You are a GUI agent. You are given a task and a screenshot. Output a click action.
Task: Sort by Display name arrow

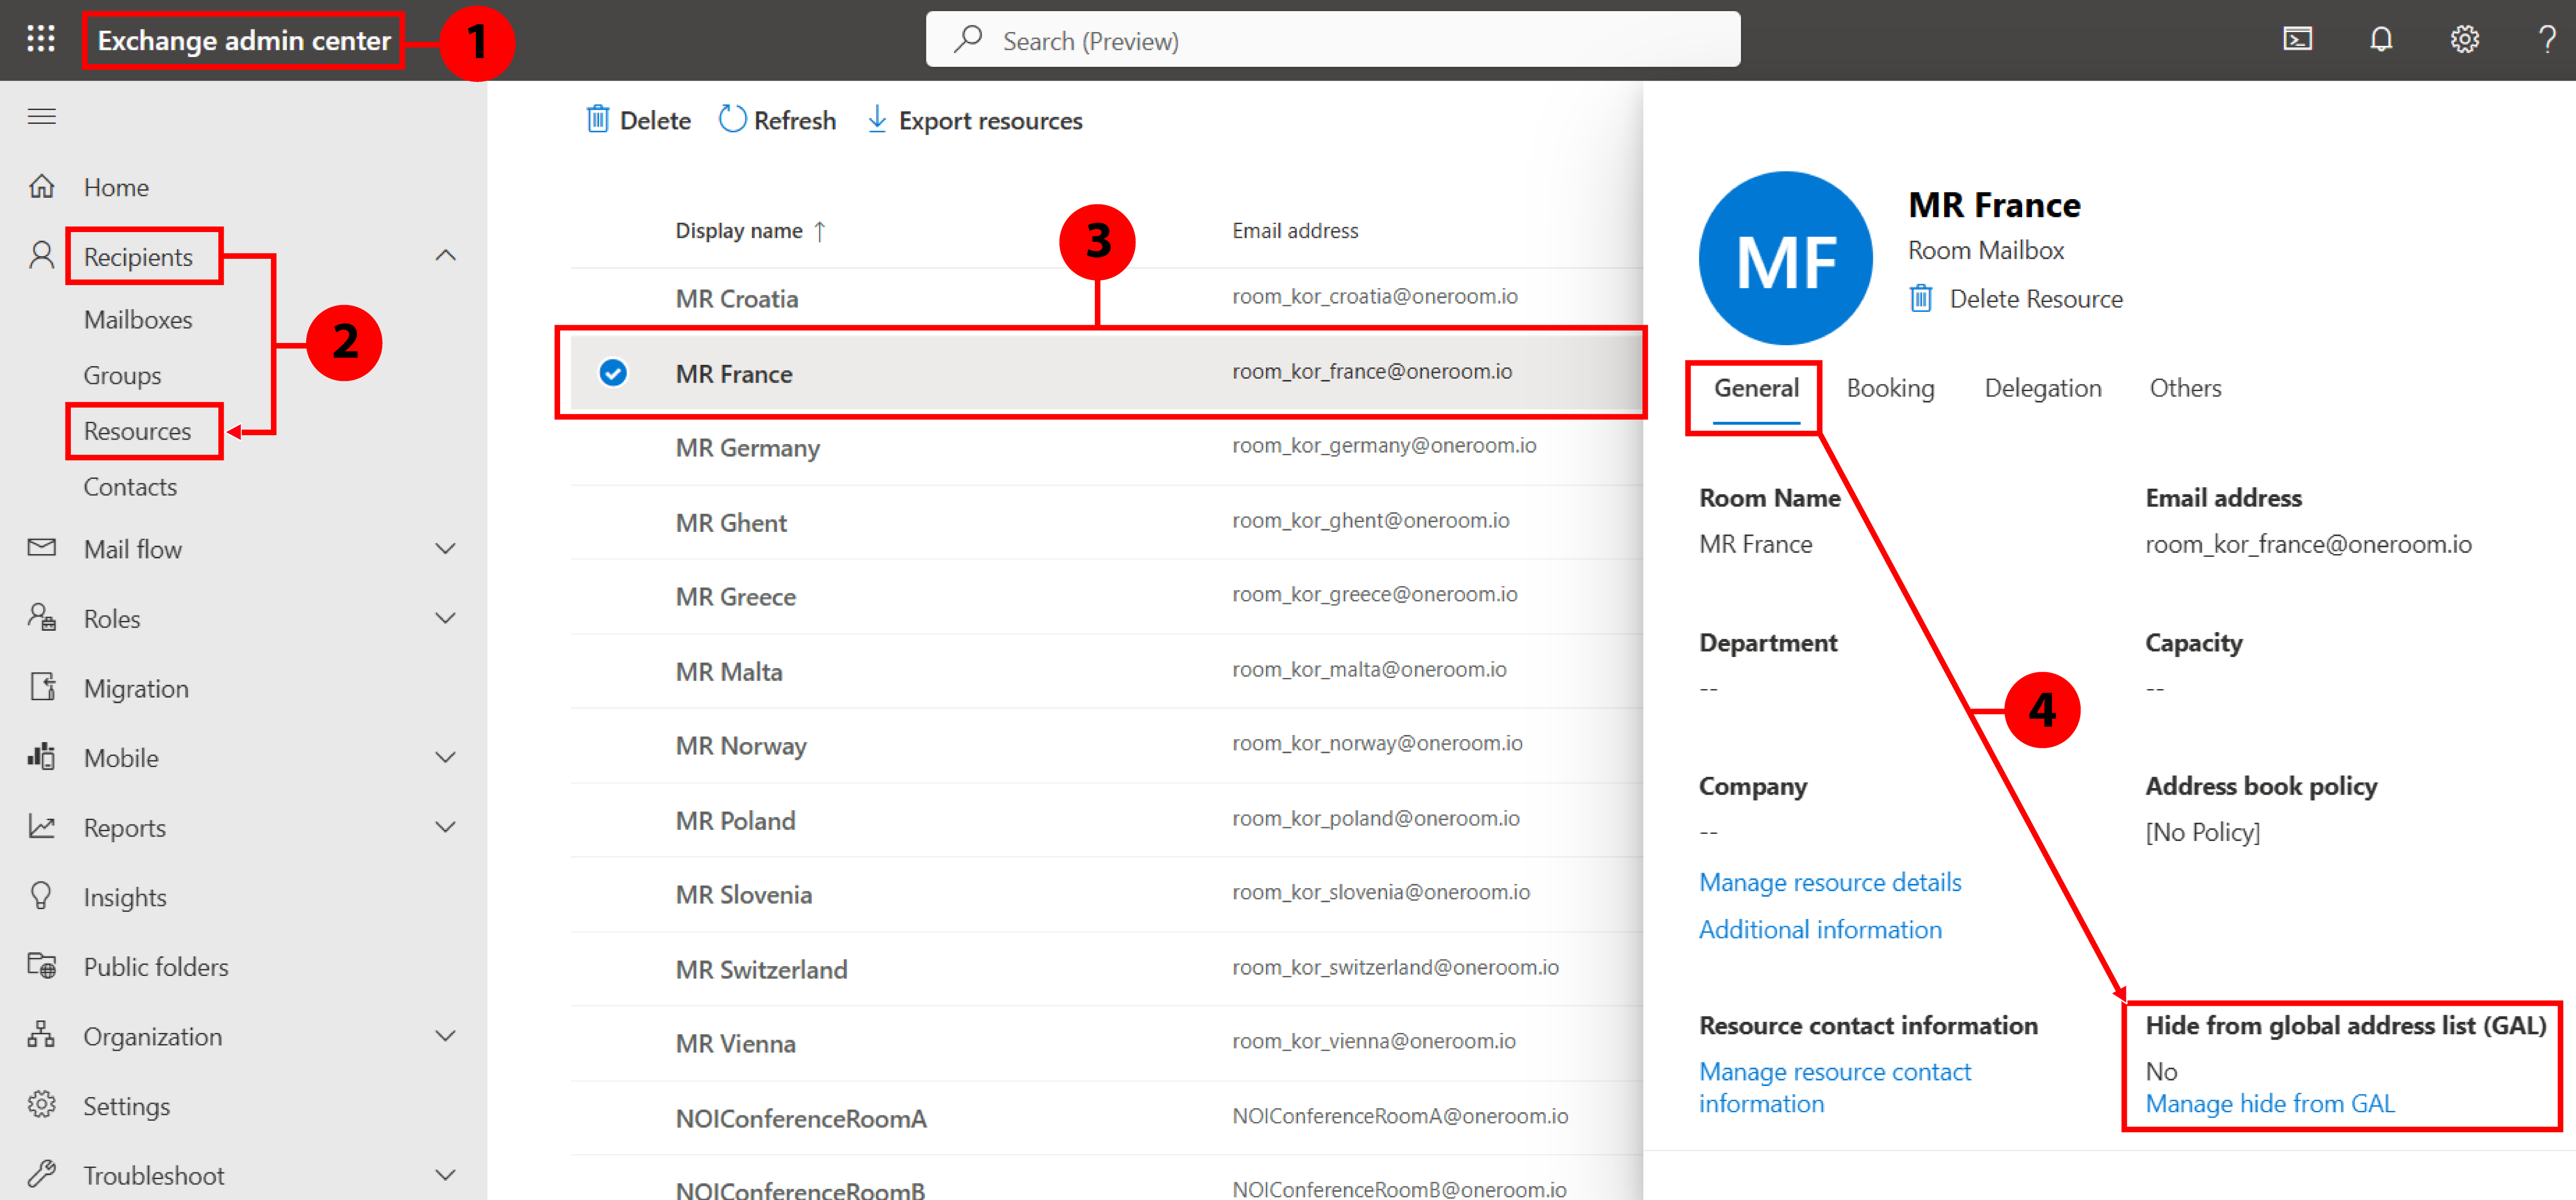click(x=820, y=231)
